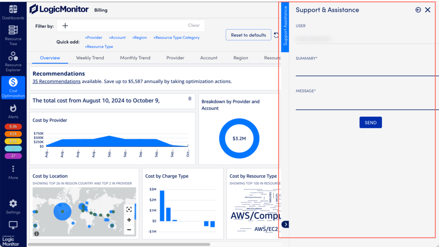Viewport: 439px width, 247px height.
Task: Open the Resource Tree sidebar icon
Action: click(x=13, y=34)
